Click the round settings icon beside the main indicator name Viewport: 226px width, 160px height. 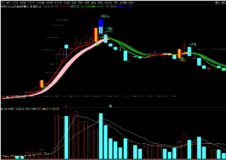pyautogui.click(x=31, y=7)
